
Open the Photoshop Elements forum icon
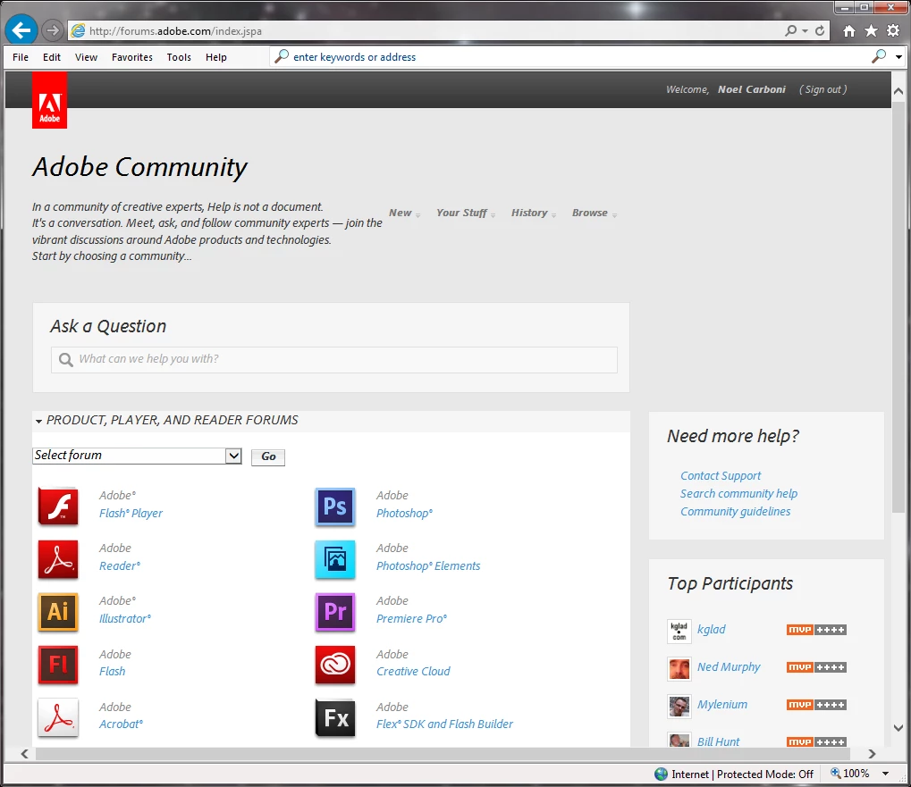(335, 559)
